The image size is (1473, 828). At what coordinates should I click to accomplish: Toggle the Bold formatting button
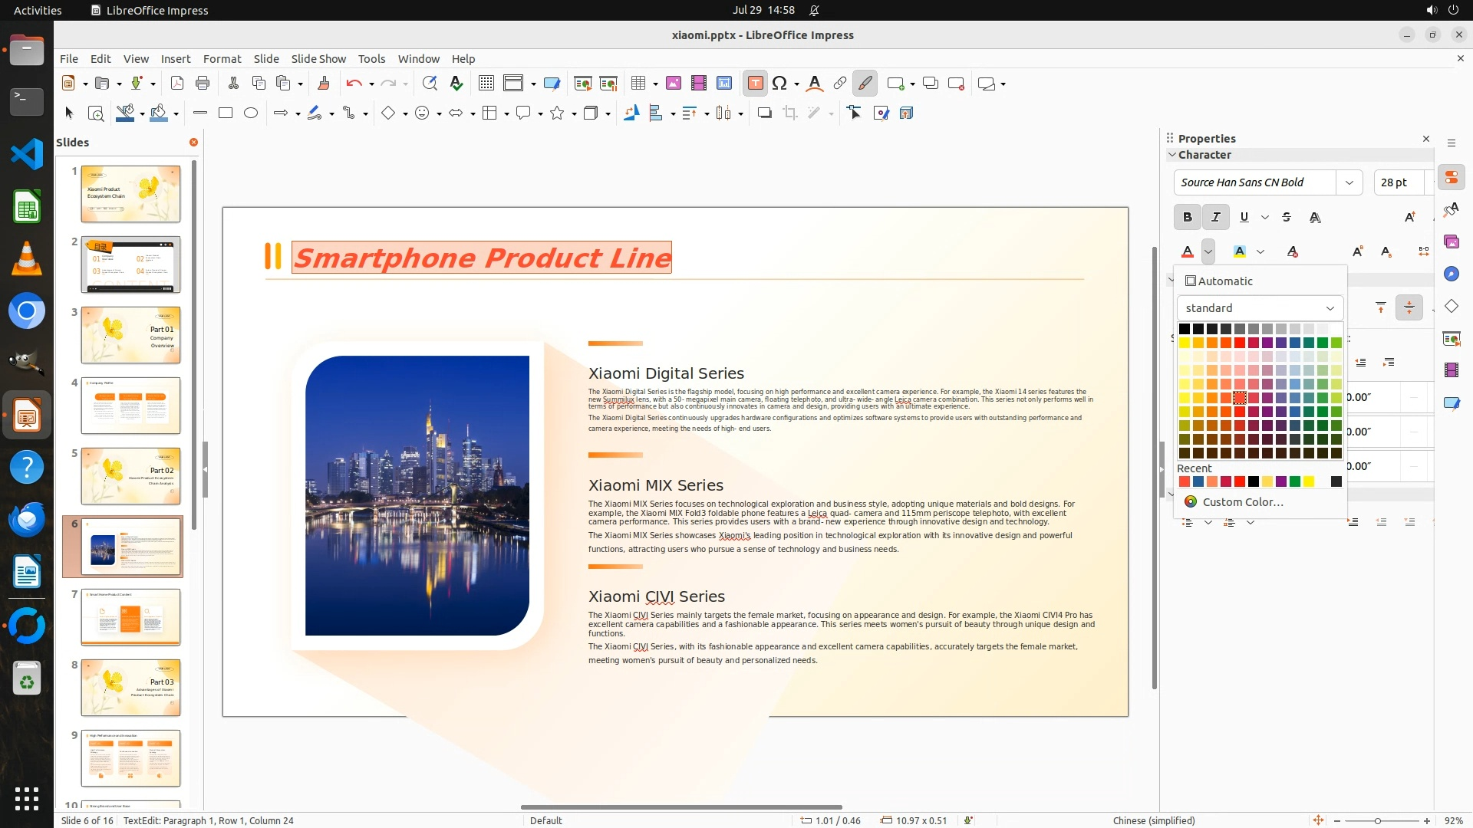tap(1187, 217)
